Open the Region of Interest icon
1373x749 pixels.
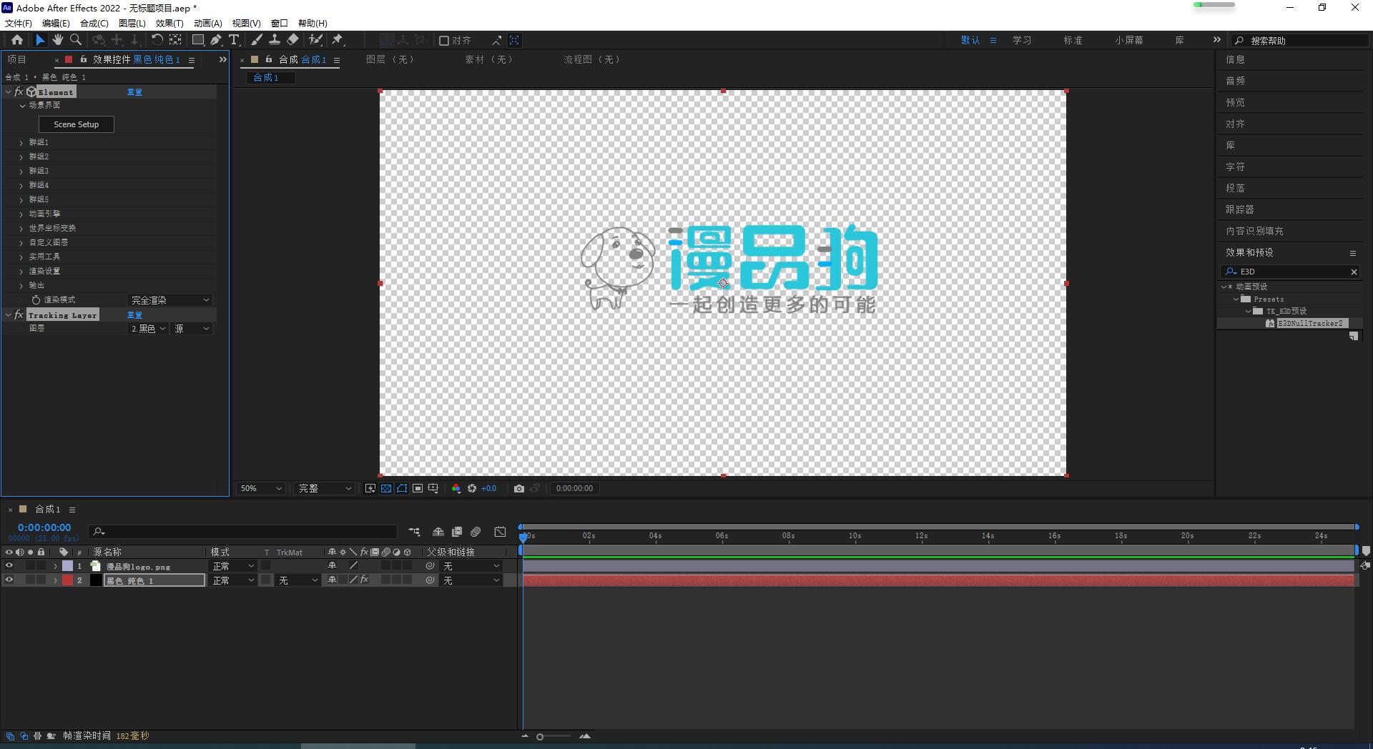(418, 489)
